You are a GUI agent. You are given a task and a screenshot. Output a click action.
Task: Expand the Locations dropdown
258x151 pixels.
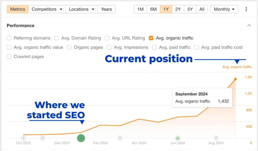[81, 9]
